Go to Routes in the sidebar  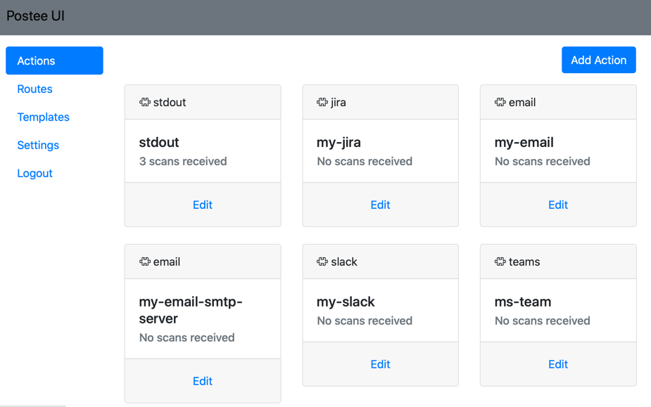[x=34, y=89]
